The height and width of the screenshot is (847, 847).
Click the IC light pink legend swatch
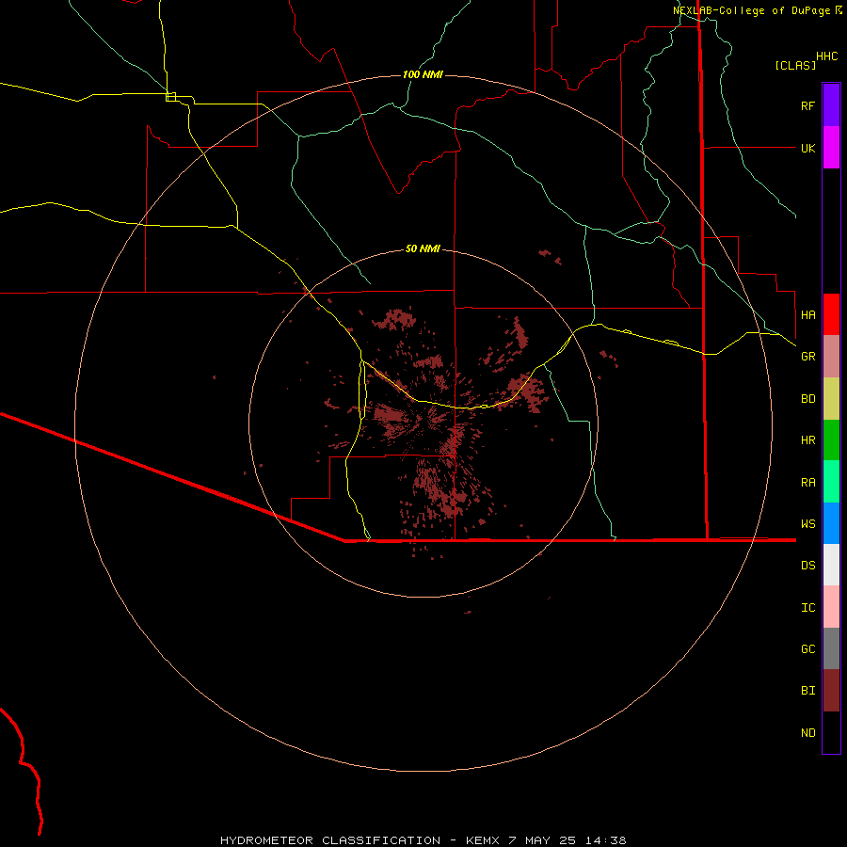[x=831, y=607]
